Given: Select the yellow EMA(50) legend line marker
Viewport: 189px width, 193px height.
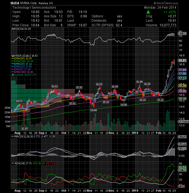Looking at the screenshot, I should click(x=13, y=59).
